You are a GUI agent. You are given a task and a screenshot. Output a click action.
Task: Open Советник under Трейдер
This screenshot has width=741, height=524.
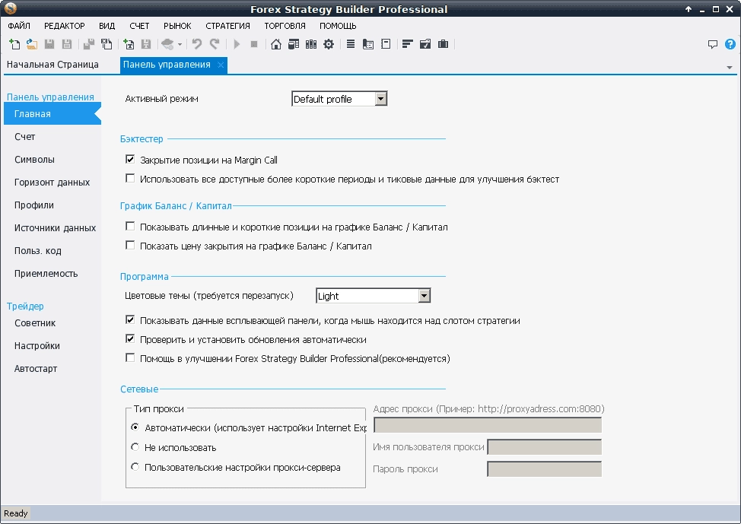[x=35, y=322]
